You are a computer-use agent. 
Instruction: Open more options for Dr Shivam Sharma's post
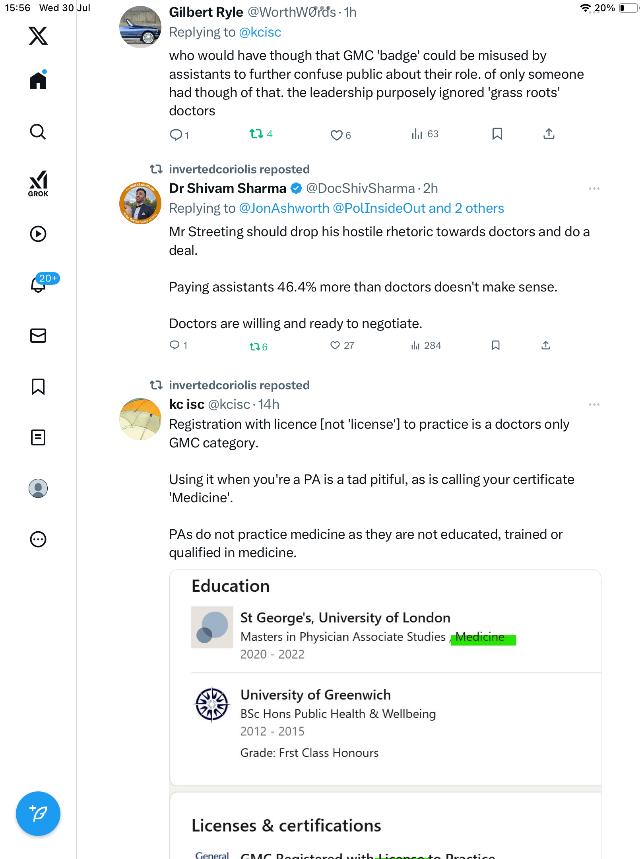594,189
